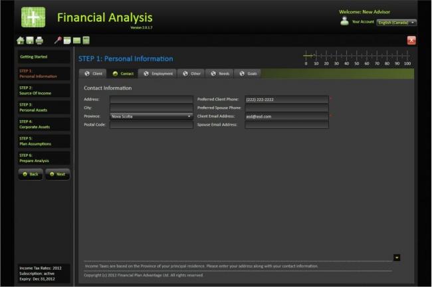The image size is (432, 287).
Task: Click the Print icon in the toolbar
Action: click(x=39, y=41)
